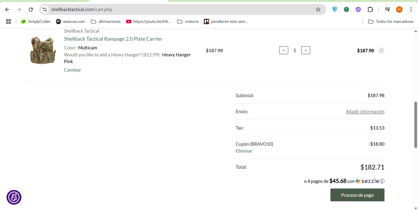Open the Bitwarden shield extension

tap(335, 9)
